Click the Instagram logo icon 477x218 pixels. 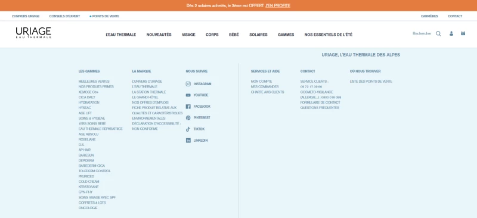188,84
